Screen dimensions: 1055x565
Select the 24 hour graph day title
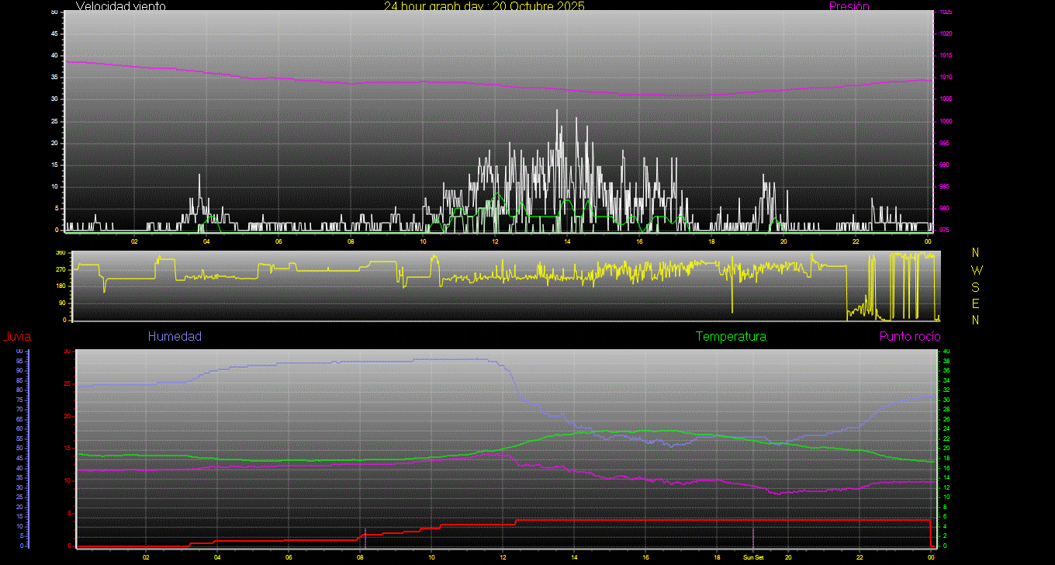tap(484, 6)
